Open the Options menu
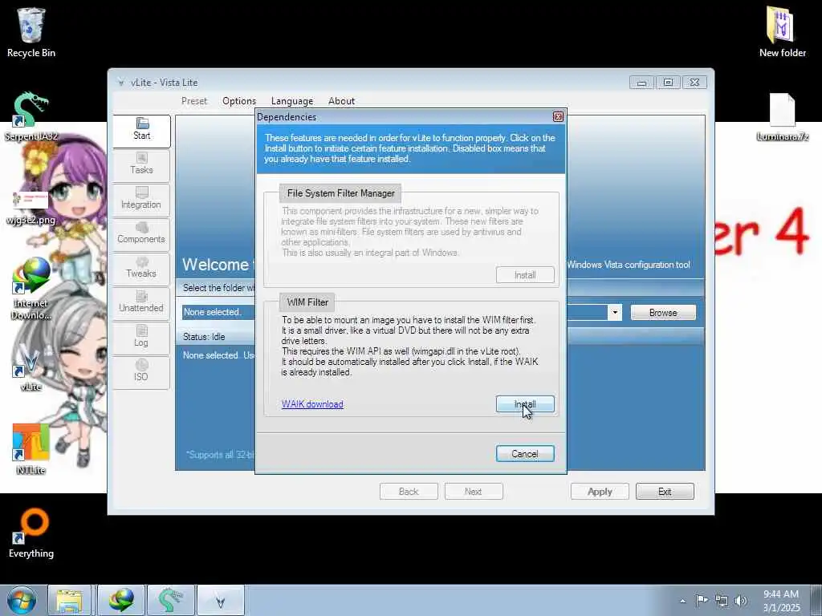The image size is (822, 616). (x=239, y=101)
